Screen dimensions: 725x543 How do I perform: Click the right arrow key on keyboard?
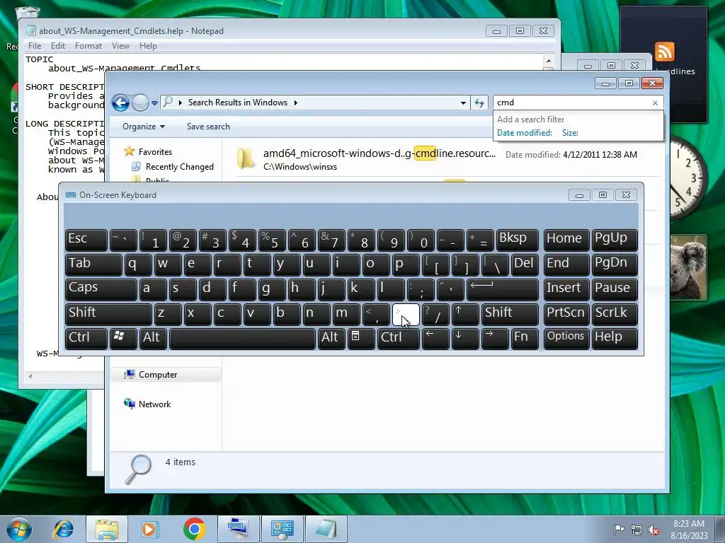[495, 339]
